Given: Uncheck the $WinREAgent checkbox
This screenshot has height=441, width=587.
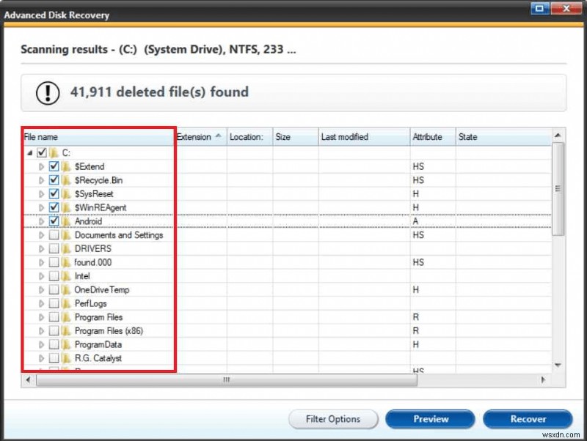Looking at the screenshot, I should [54, 207].
